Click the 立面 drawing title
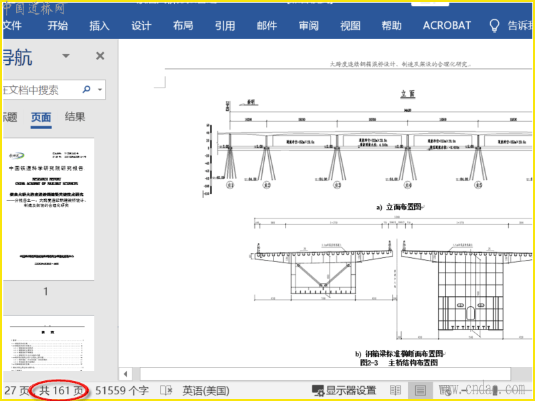 click(408, 94)
